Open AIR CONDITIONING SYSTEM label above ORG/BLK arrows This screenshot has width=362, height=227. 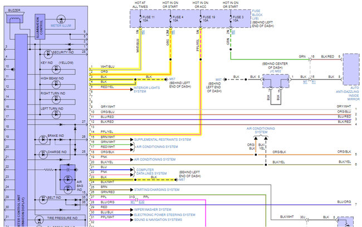[261, 130]
